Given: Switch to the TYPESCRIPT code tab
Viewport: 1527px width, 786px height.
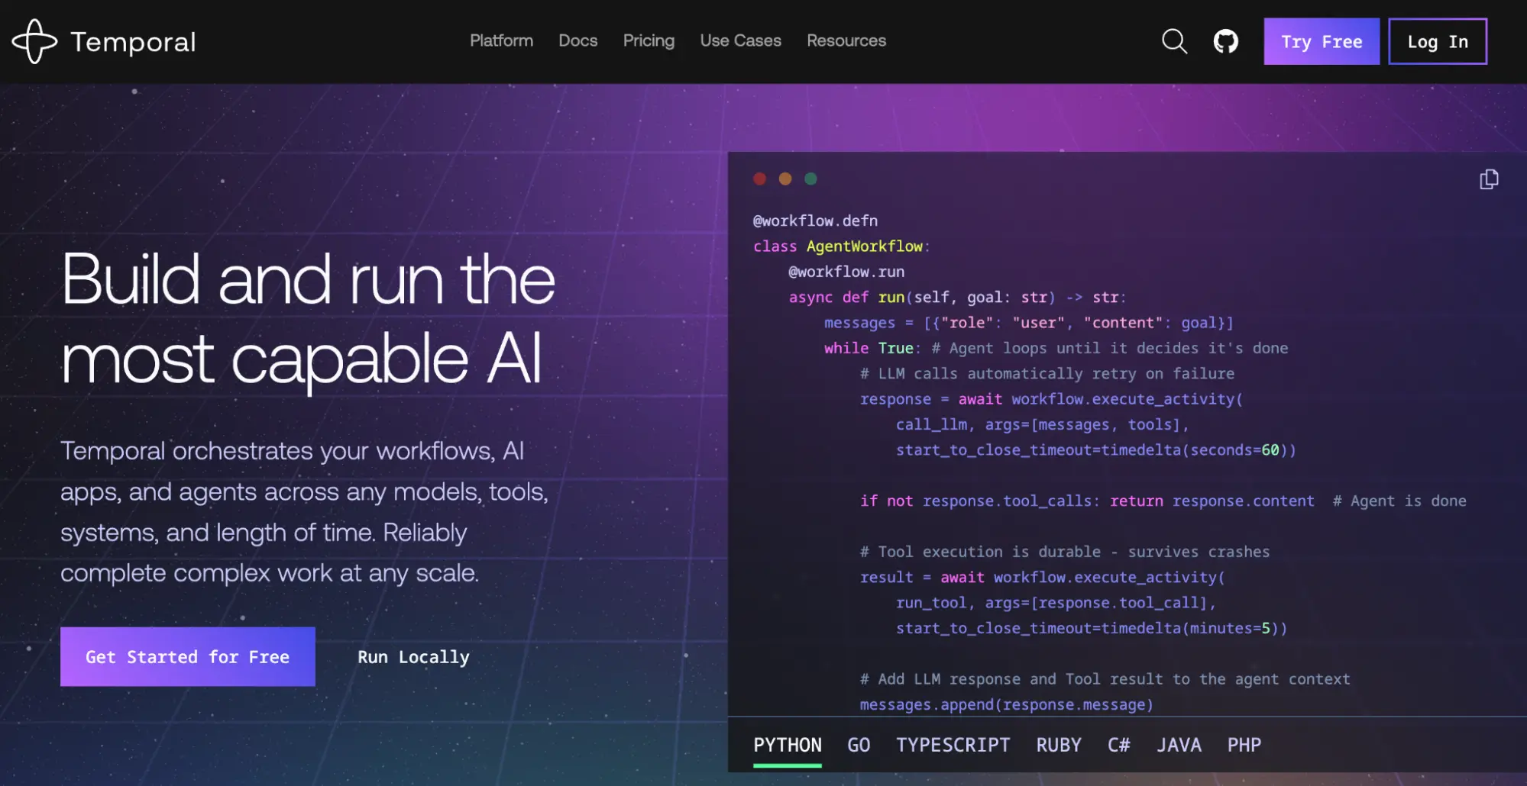Looking at the screenshot, I should (x=953, y=745).
